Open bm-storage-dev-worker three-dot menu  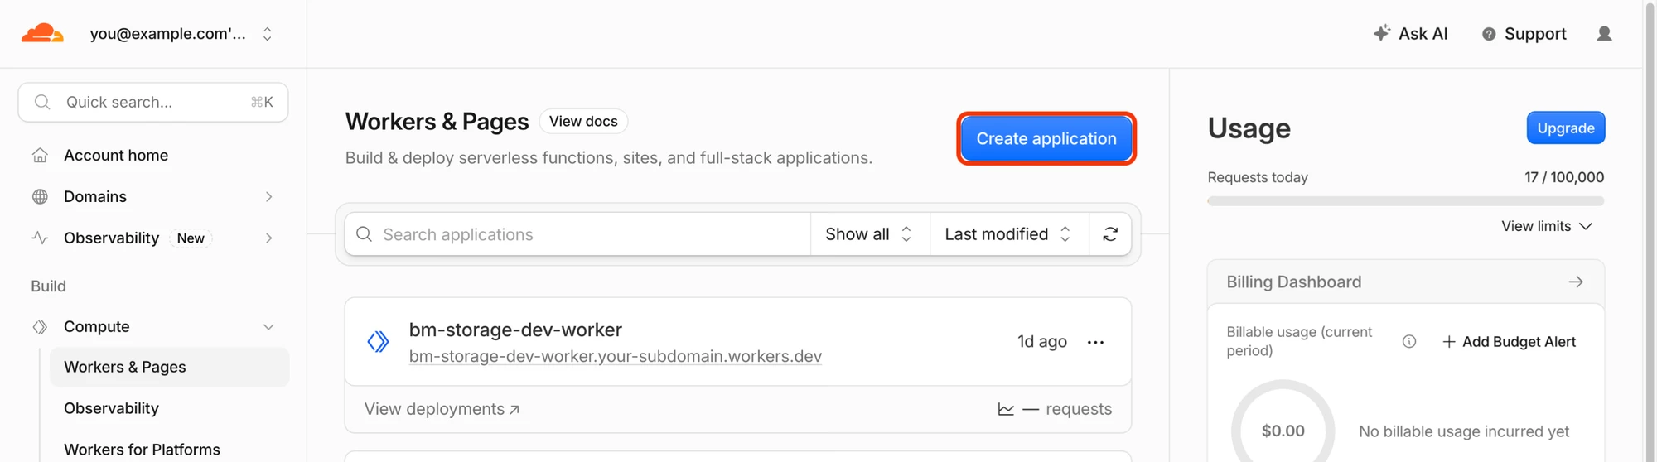point(1095,342)
